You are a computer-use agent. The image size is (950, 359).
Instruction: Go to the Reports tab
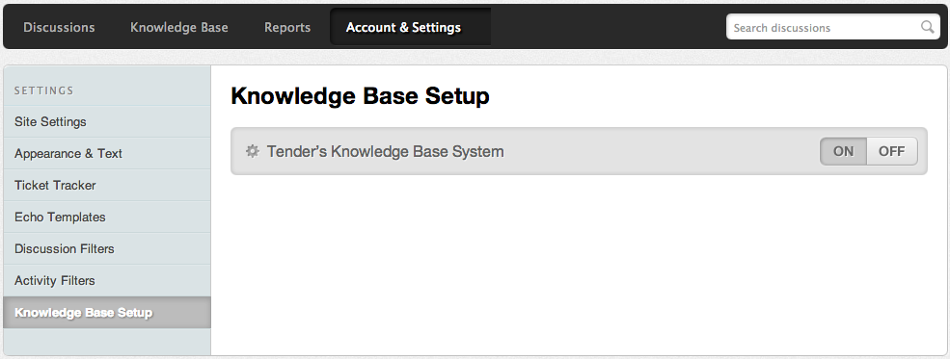click(x=287, y=27)
